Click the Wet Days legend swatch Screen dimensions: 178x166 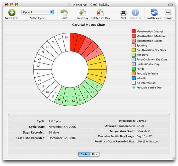pyautogui.click(x=133, y=55)
